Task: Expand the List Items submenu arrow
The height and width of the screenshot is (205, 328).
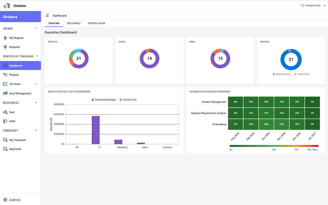Action: [36, 84]
